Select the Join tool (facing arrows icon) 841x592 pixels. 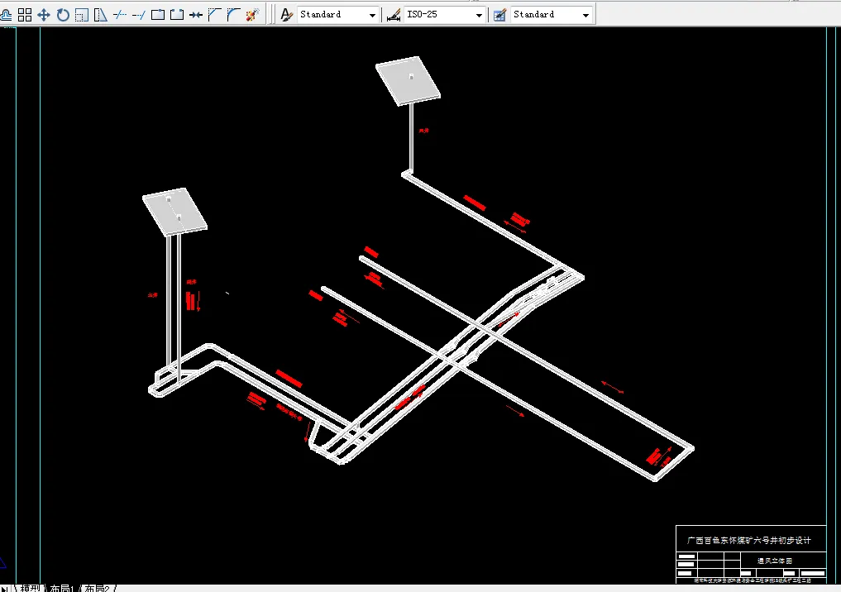196,15
